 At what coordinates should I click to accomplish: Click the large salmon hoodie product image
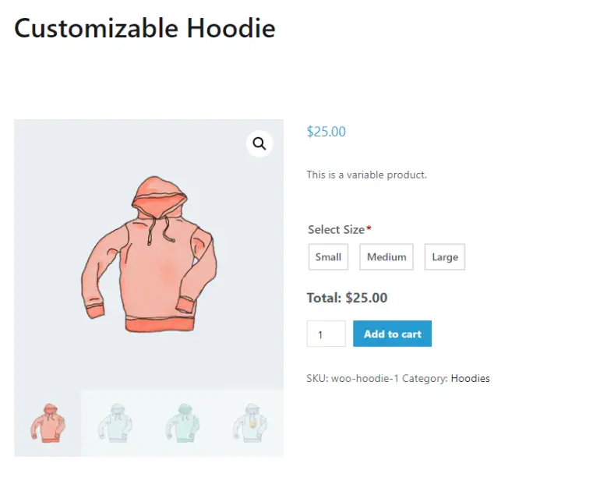[x=149, y=254]
